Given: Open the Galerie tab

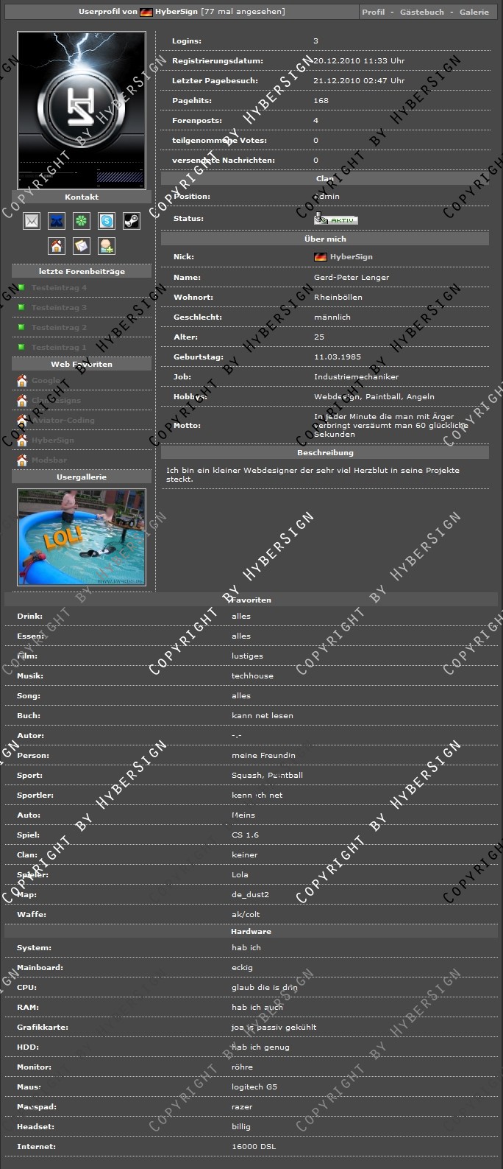Looking at the screenshot, I should (474, 12).
